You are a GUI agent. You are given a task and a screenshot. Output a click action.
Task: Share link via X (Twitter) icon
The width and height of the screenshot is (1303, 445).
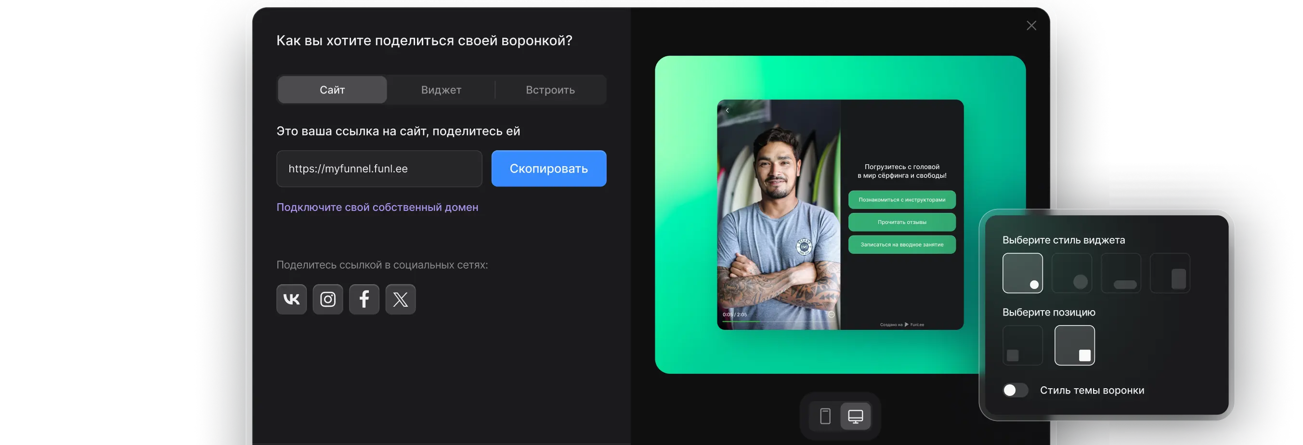[x=401, y=300]
